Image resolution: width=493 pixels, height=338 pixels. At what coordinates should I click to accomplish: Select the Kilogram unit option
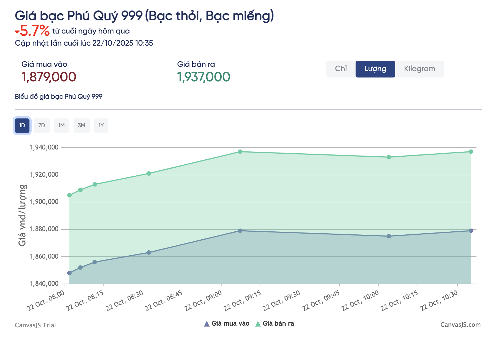[419, 69]
